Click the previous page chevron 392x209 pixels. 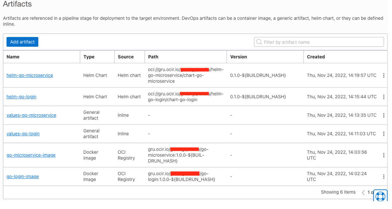(x=363, y=192)
